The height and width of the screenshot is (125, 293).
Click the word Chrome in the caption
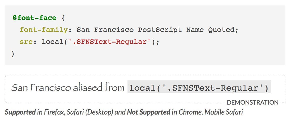tap(190, 112)
